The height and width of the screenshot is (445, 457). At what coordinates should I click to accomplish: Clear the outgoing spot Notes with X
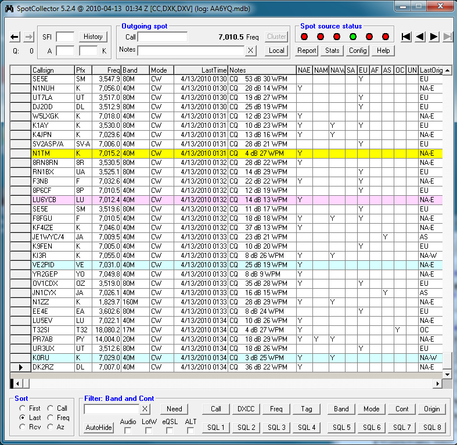point(250,51)
